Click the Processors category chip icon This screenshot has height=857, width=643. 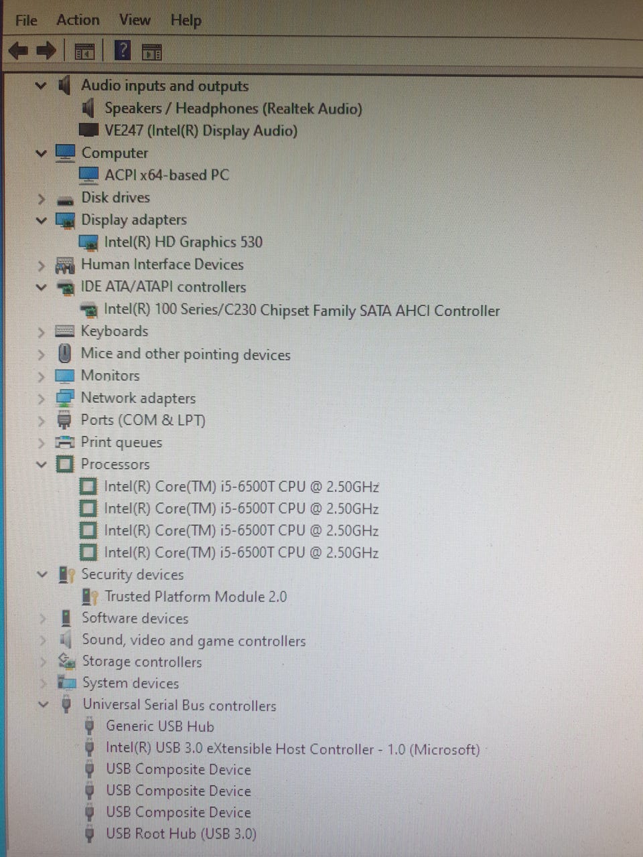(65, 464)
